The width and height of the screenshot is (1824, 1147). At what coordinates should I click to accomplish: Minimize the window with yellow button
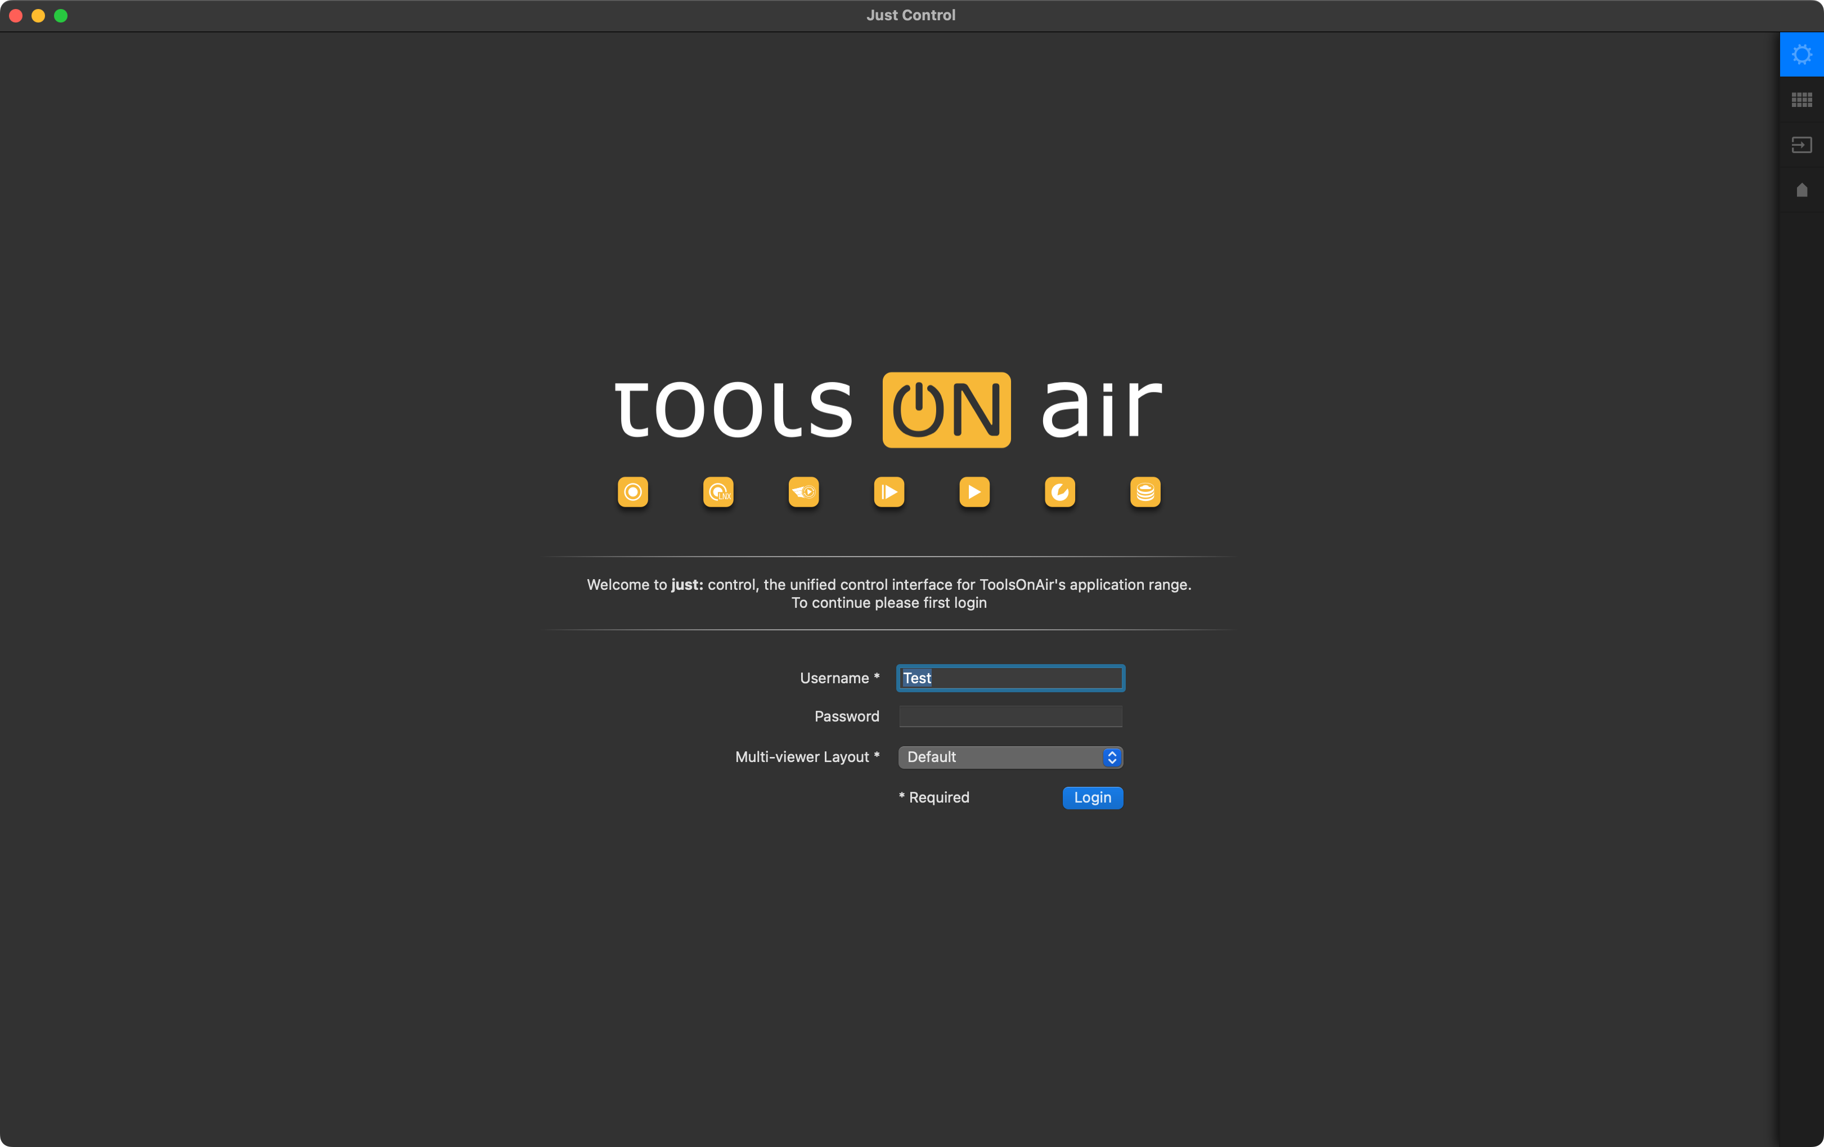click(x=39, y=15)
